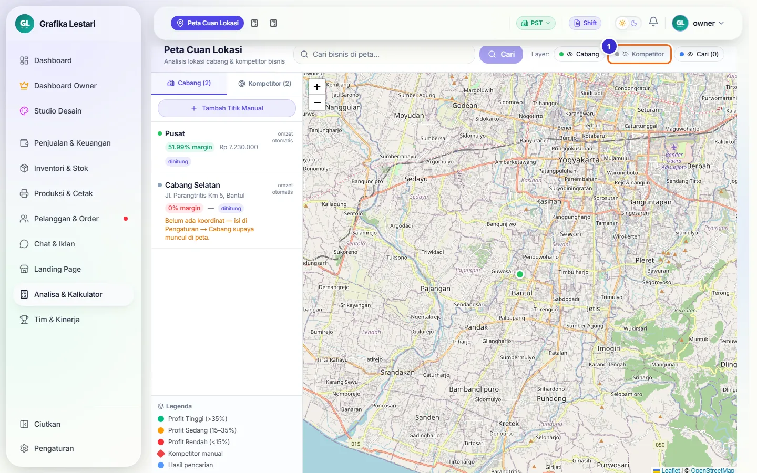This screenshot has height=473, width=757.
Task: Toggle the Cabang layer visibility
Action: (x=579, y=54)
